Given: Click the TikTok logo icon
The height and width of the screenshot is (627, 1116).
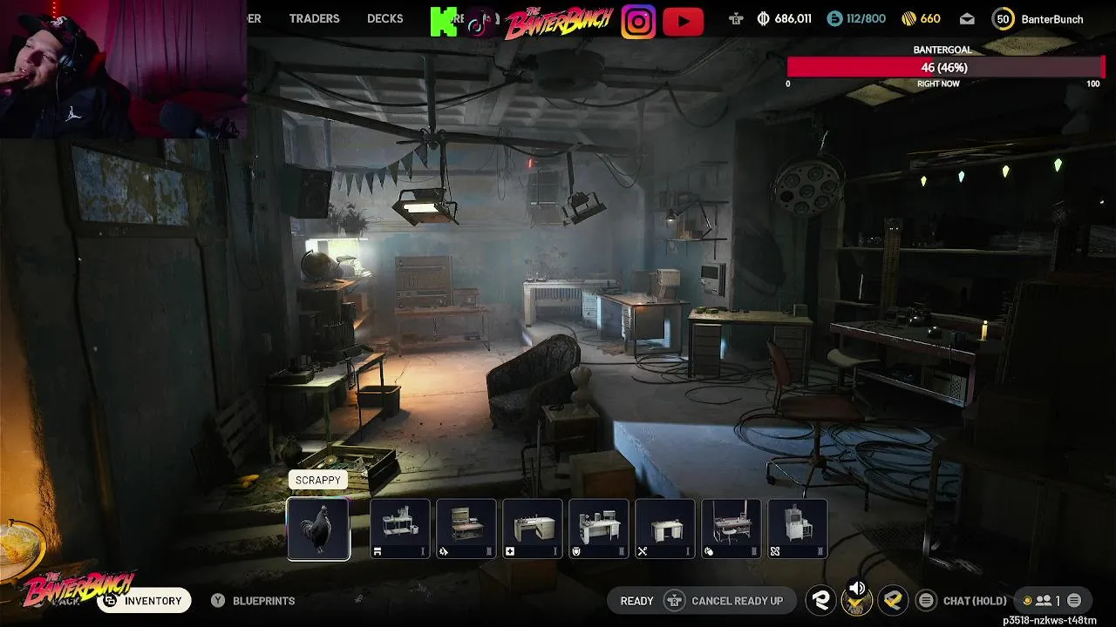Looking at the screenshot, I should click(x=479, y=22).
